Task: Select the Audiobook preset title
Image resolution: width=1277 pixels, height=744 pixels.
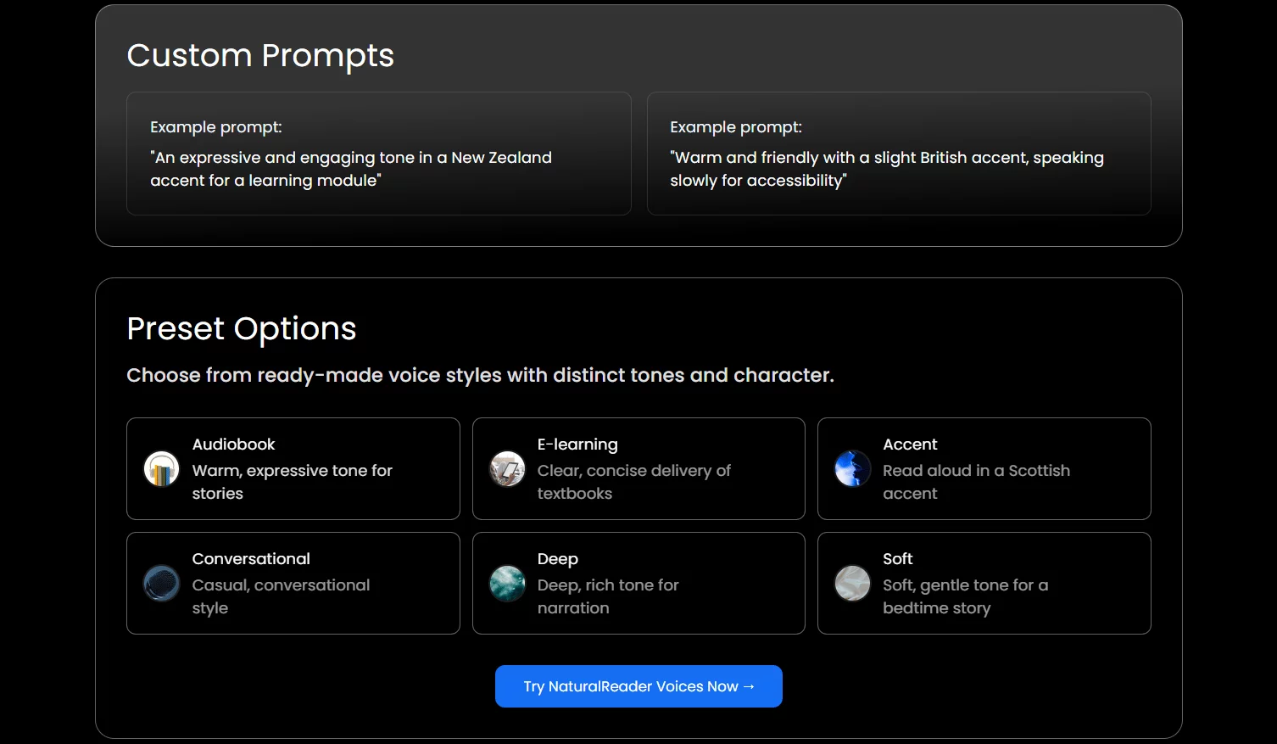Action: [233, 445]
